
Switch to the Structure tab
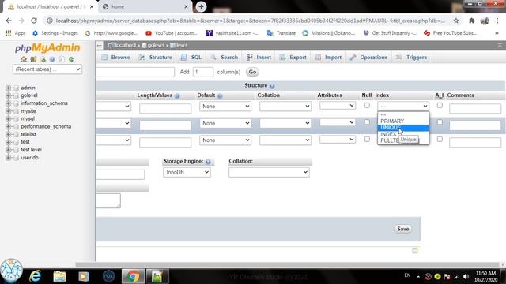(156, 58)
